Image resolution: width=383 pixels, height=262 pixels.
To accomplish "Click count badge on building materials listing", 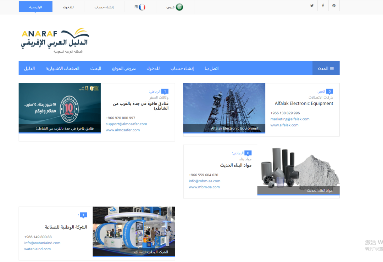I will pyautogui.click(x=248, y=153).
